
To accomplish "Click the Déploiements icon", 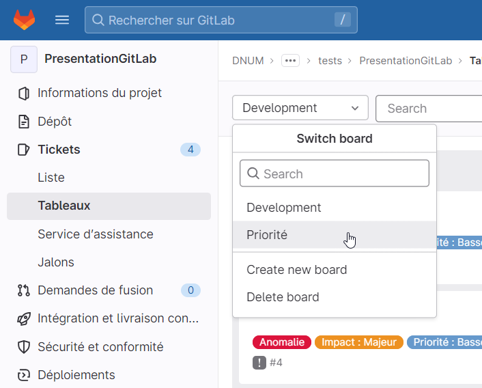I will click(24, 375).
